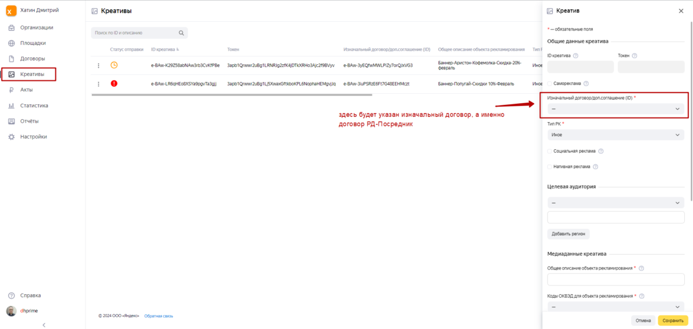
Task: Click help icon next to Токен
Action: pos(635,55)
